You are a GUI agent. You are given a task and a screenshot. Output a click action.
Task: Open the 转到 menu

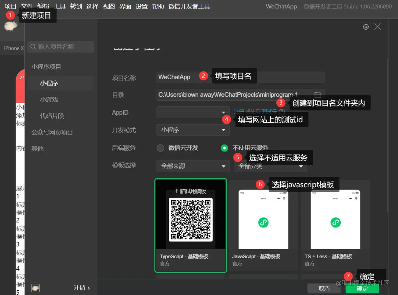tap(76, 6)
